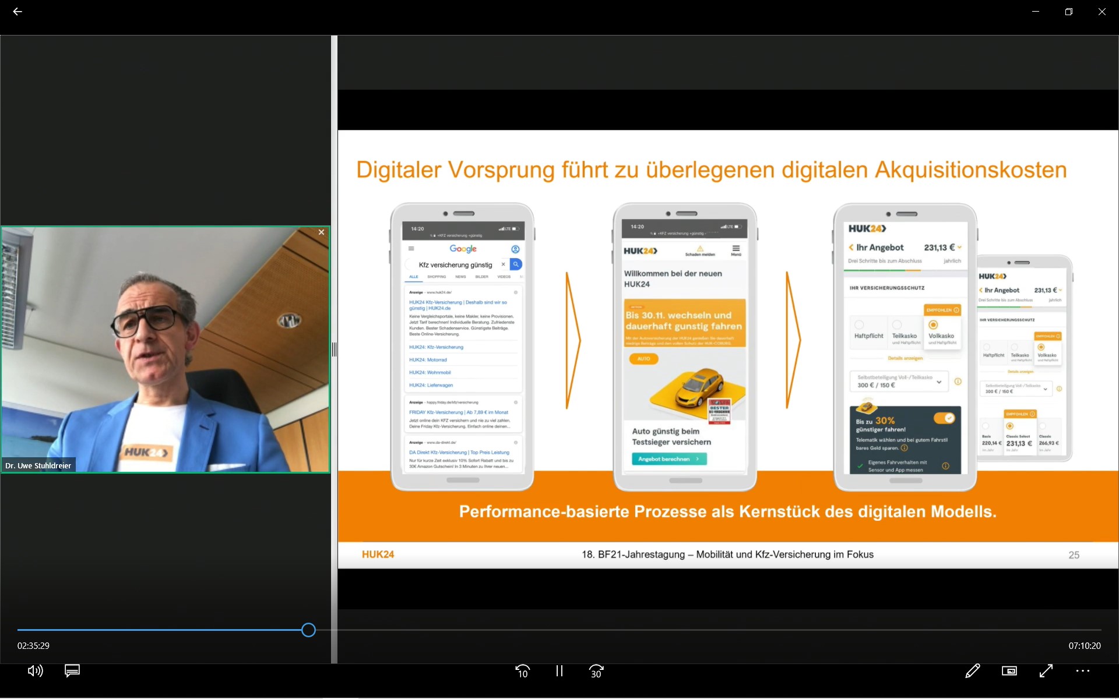Select the Vollkasko radio option
The image size is (1119, 699).
[x=933, y=325]
